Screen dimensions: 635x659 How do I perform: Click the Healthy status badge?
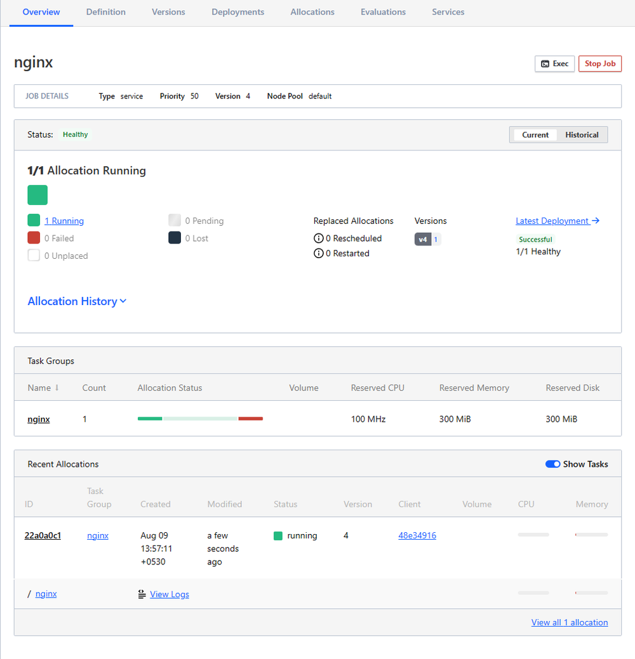pos(76,134)
